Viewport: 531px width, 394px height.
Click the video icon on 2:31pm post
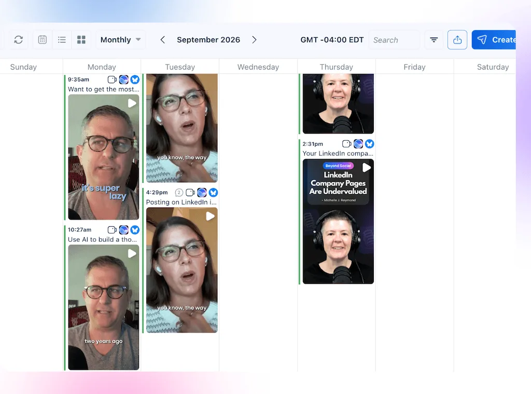(x=347, y=144)
